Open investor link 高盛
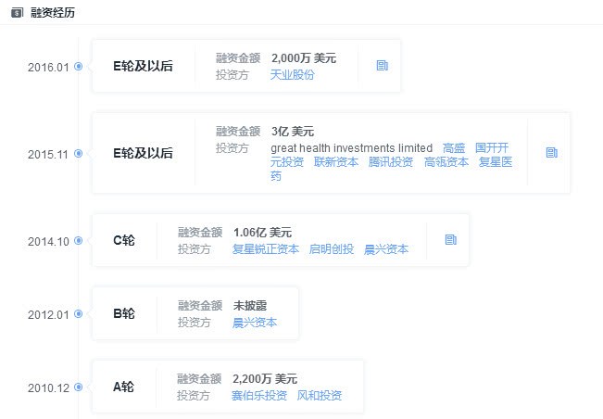 tap(454, 148)
